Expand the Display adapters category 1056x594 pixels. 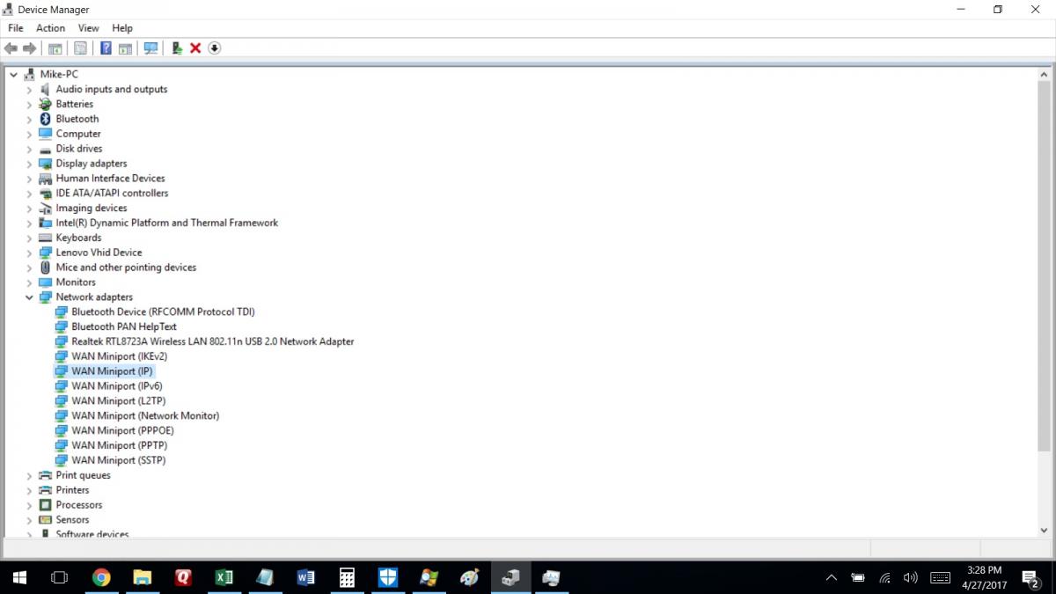[29, 164]
